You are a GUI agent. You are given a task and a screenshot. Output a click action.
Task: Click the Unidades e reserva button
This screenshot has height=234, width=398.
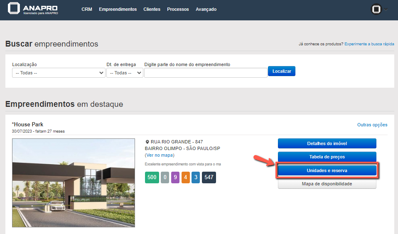pyautogui.click(x=327, y=171)
